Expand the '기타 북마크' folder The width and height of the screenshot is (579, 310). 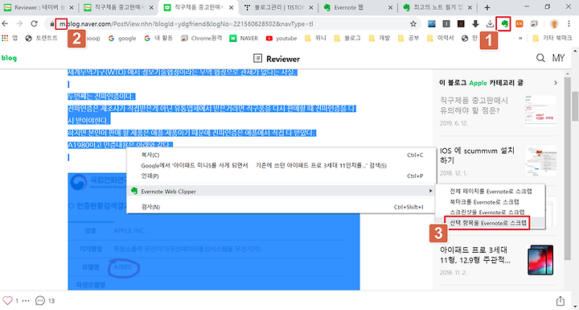(x=552, y=38)
